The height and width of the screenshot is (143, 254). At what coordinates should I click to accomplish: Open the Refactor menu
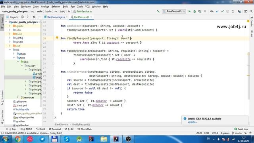point(56,7)
